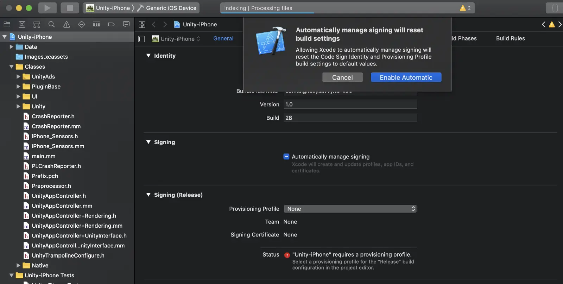
Task: Click the Stop button in toolbar
Action: pos(70,8)
